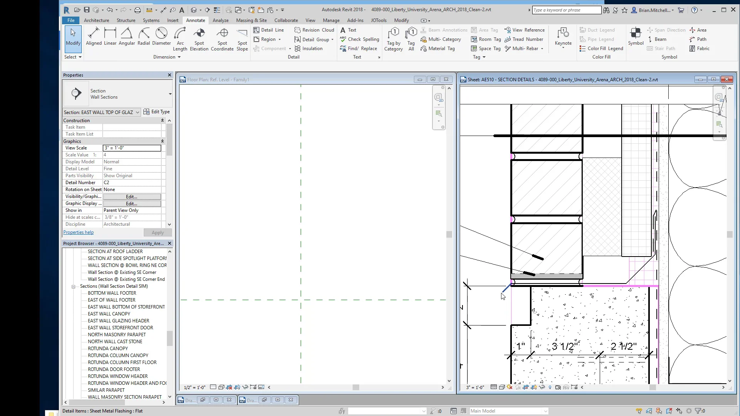740x416 pixels.
Task: Select the Aligned dimension tool
Action: 94,37
